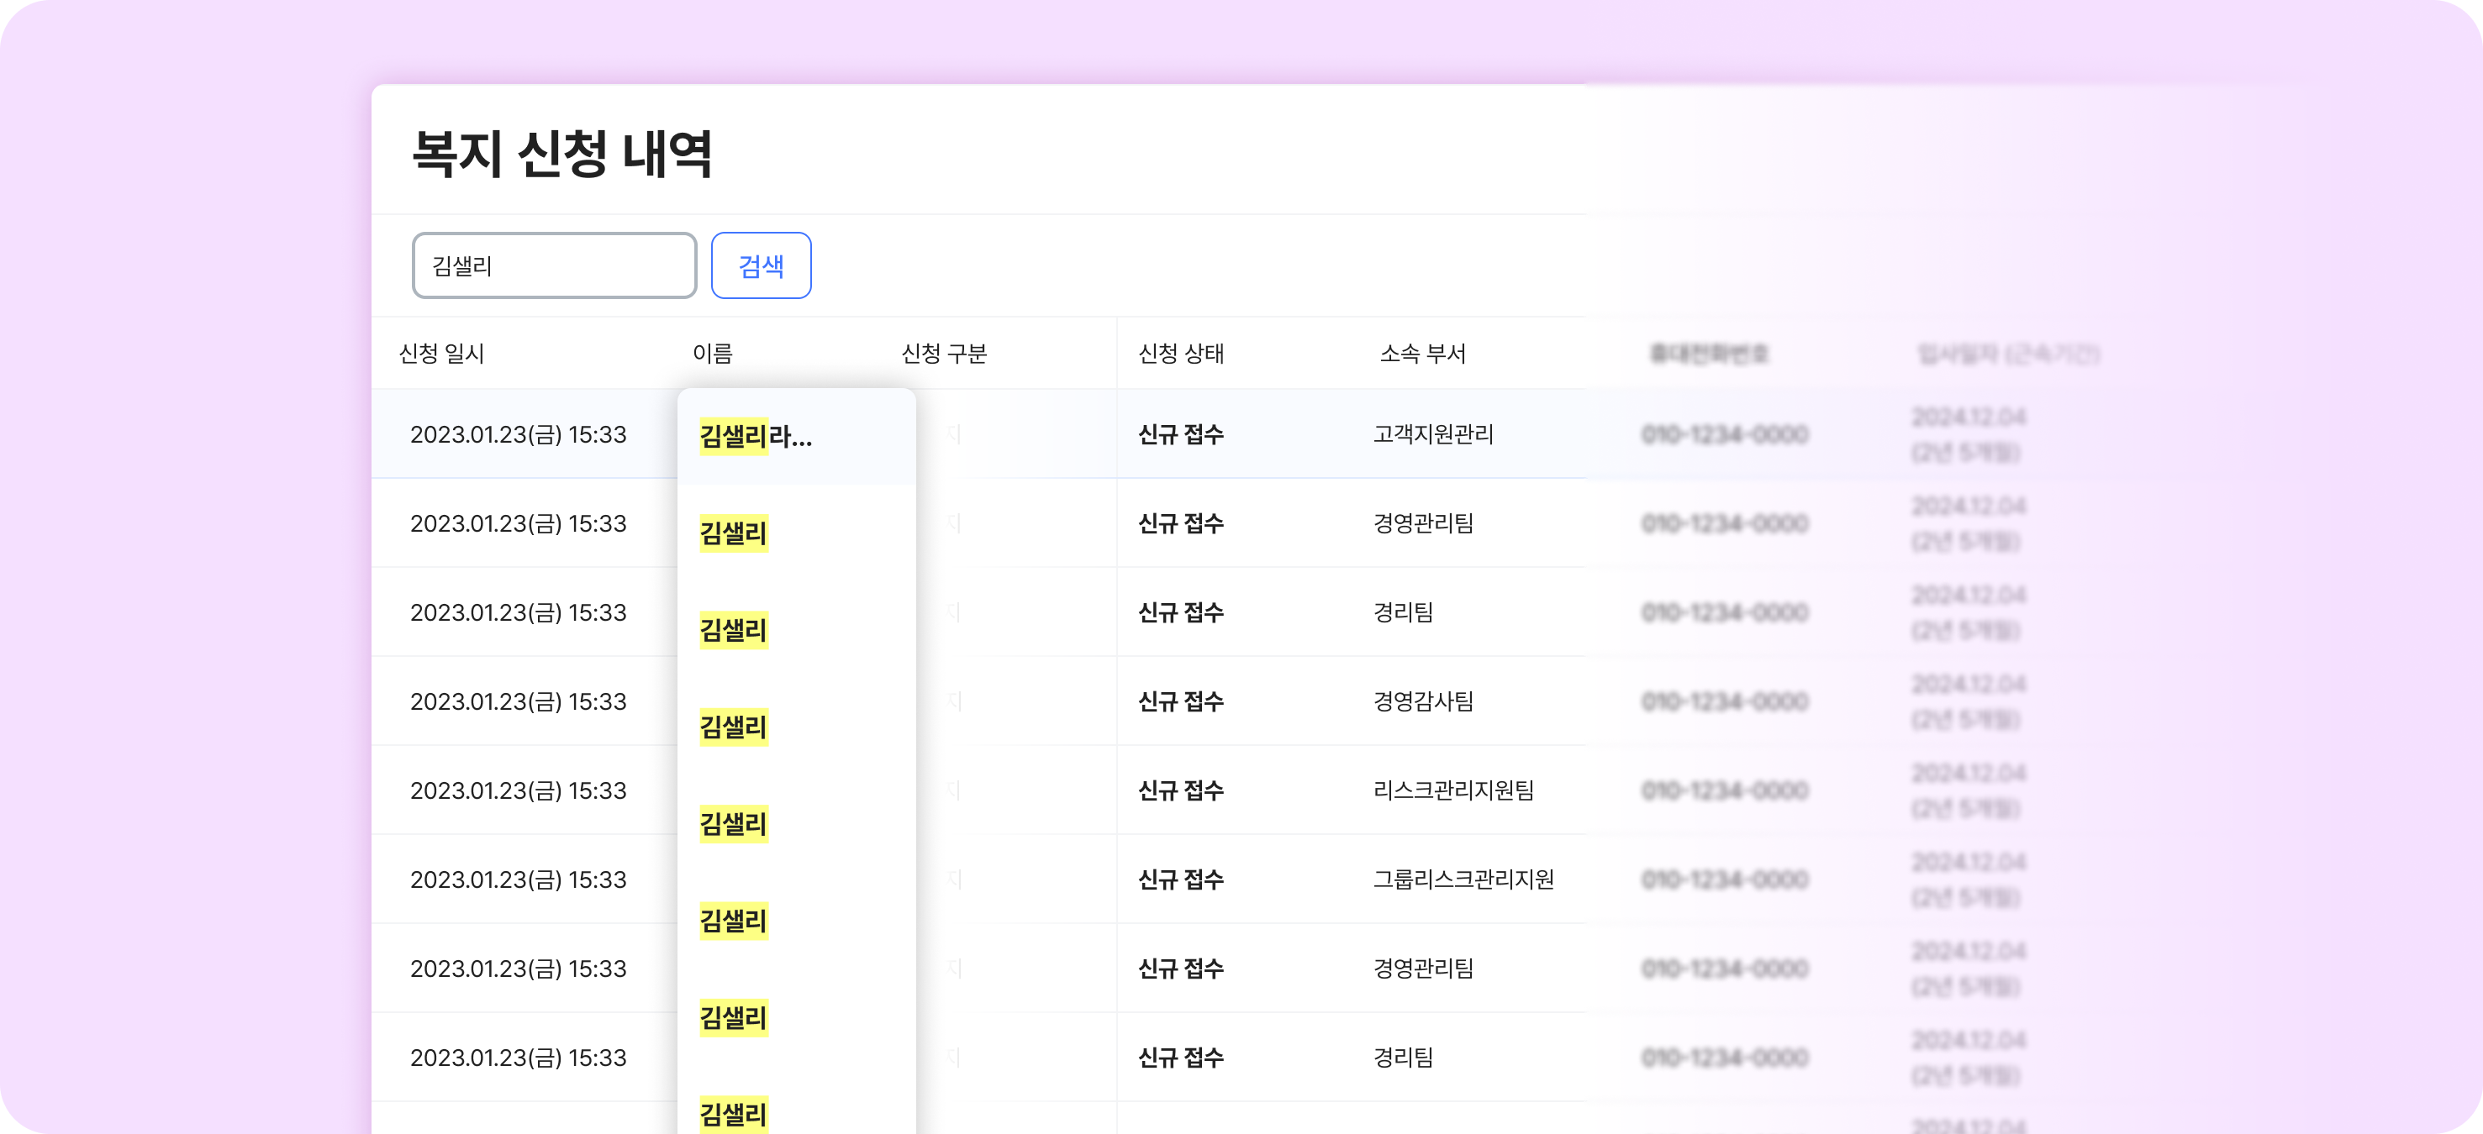Click the 신청 상태 column header
2483x1134 pixels.
[x=1181, y=354]
